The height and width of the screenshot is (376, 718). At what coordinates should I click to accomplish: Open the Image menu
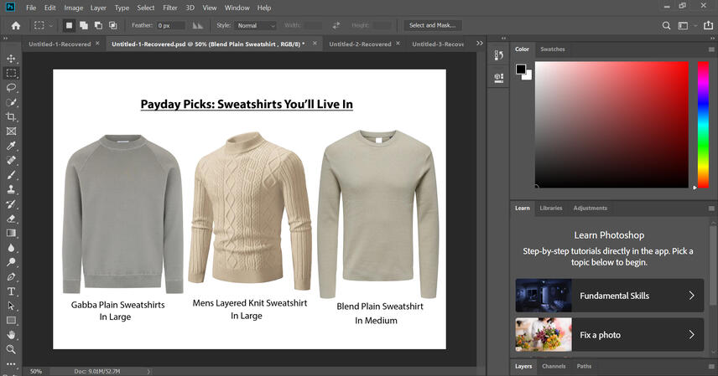[x=73, y=8]
